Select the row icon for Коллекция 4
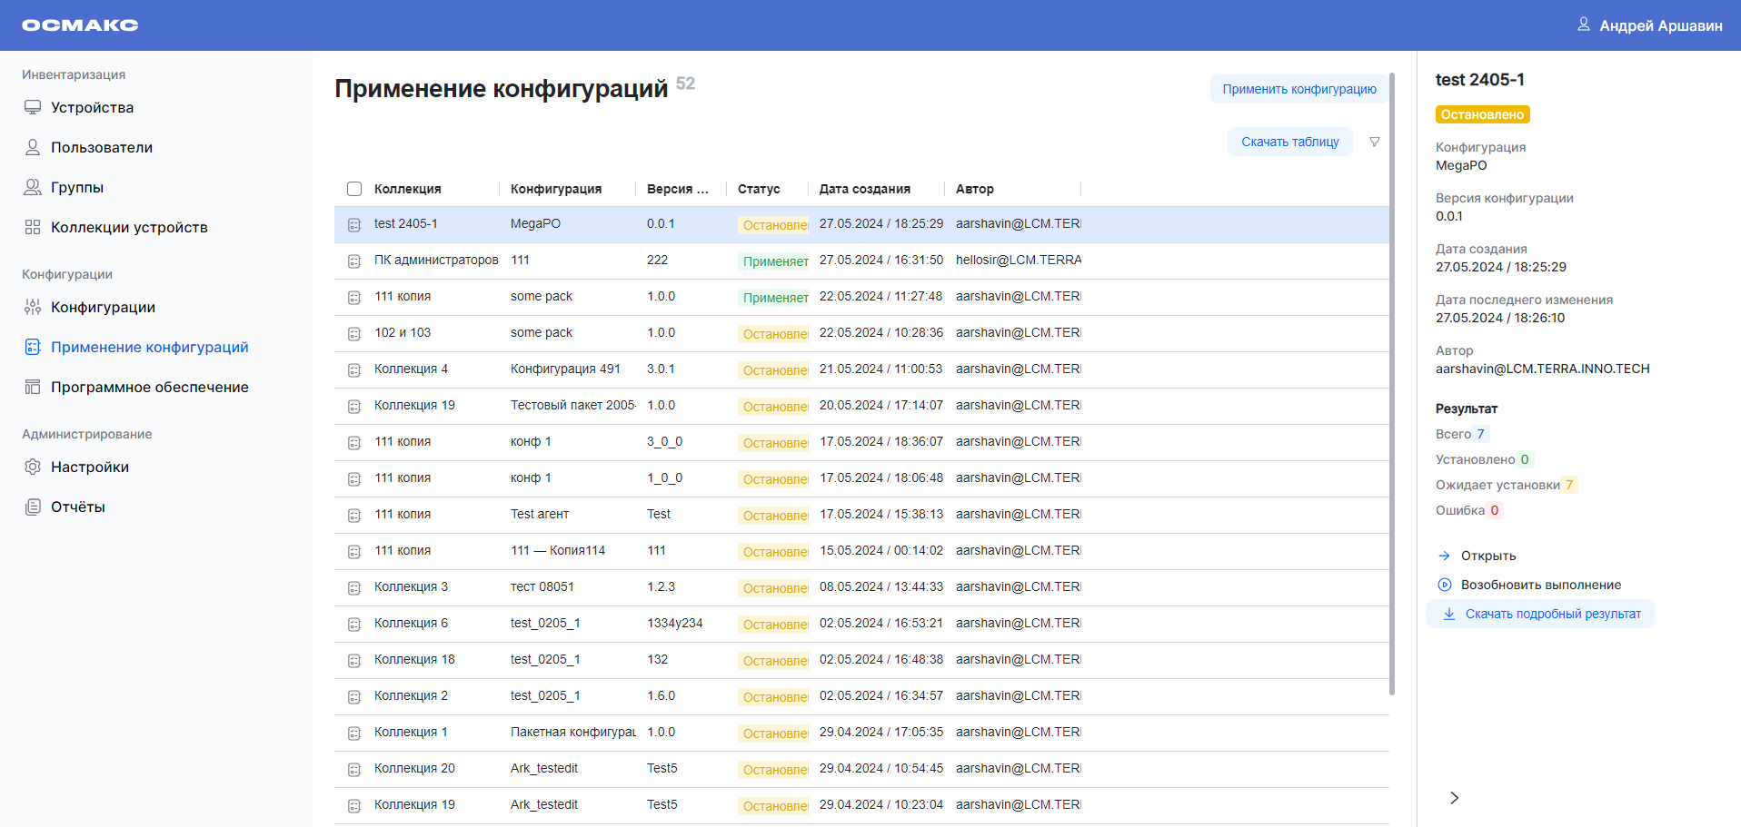This screenshot has width=1741, height=827. pos(354,370)
